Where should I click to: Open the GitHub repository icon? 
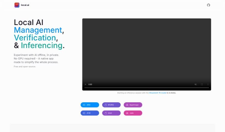click(208, 5)
